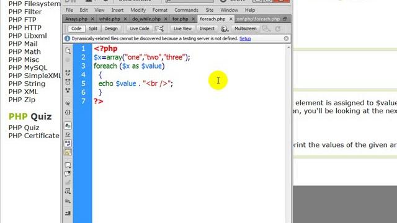The width and height of the screenshot is (397, 223).
Task: Open the View menu
Action: point(99,10)
